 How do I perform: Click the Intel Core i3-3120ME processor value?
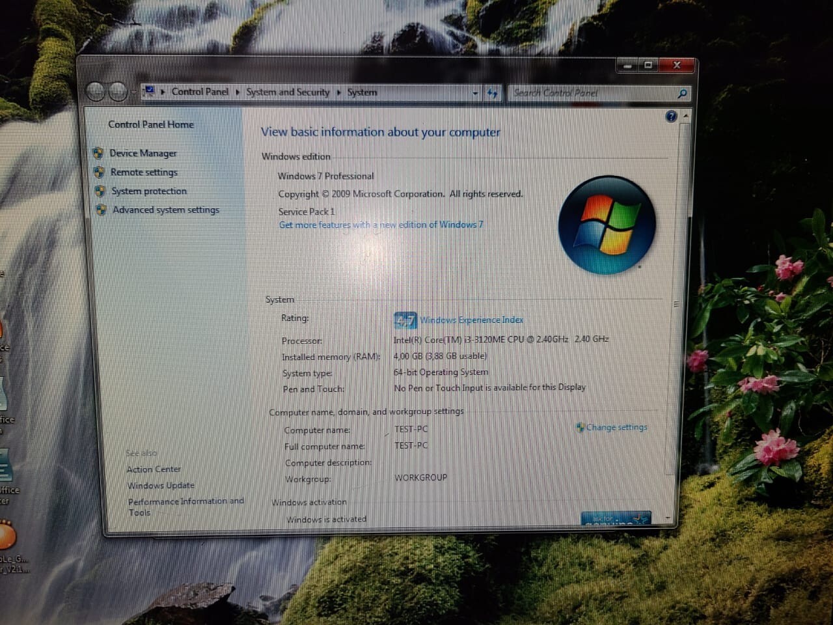(501, 339)
